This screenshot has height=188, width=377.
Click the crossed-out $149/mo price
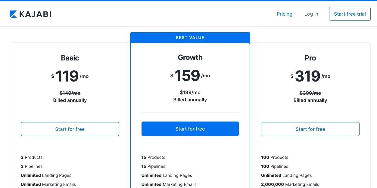[70, 93]
